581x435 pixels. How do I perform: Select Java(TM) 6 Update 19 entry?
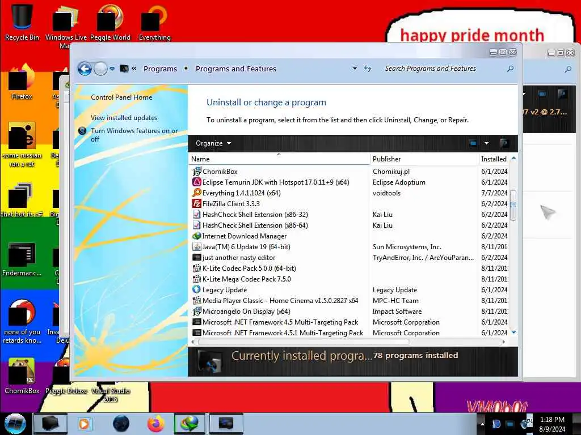point(246,247)
